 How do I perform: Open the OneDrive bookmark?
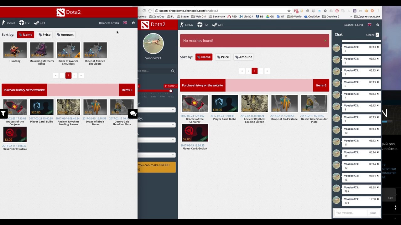click(x=312, y=17)
